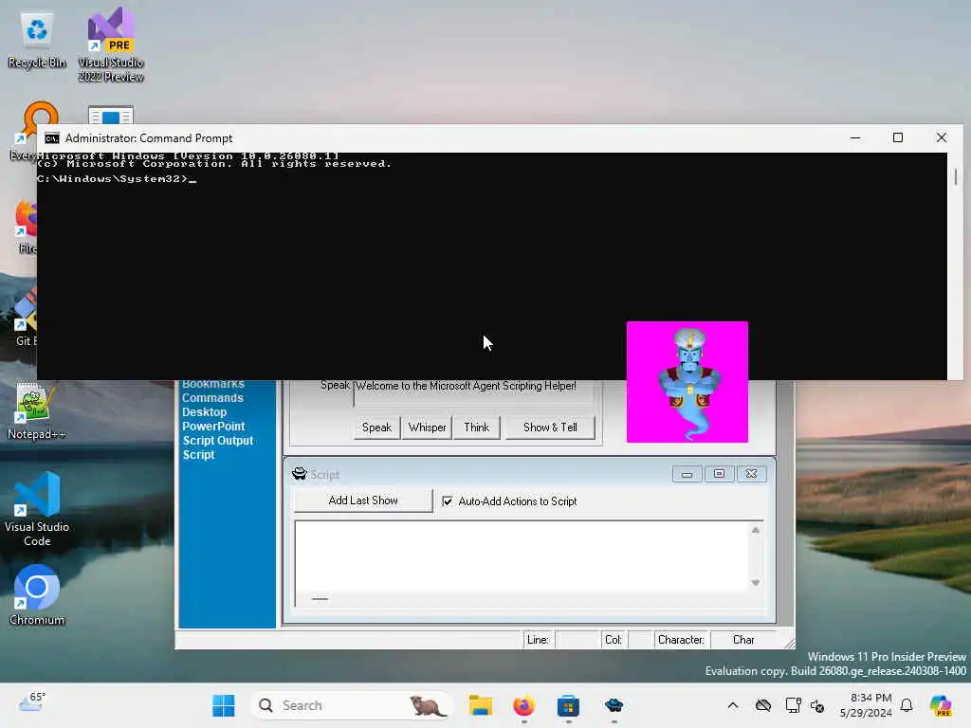Click the cloud sync tray icon
The image size is (971, 728).
pyautogui.click(x=763, y=705)
